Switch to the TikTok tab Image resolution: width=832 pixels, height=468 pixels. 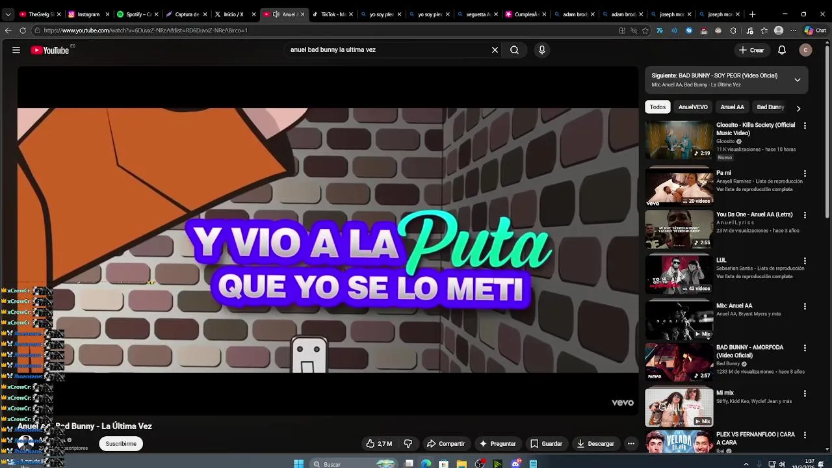point(332,14)
